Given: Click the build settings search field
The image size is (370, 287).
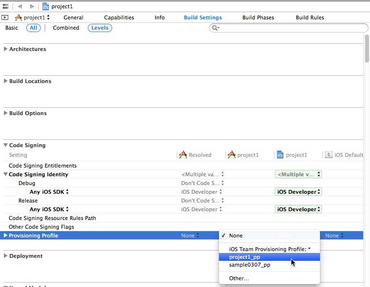Looking at the screenshot, I should 288,28.
